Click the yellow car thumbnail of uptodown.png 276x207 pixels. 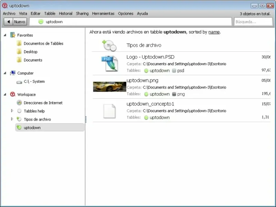[x=110, y=87]
